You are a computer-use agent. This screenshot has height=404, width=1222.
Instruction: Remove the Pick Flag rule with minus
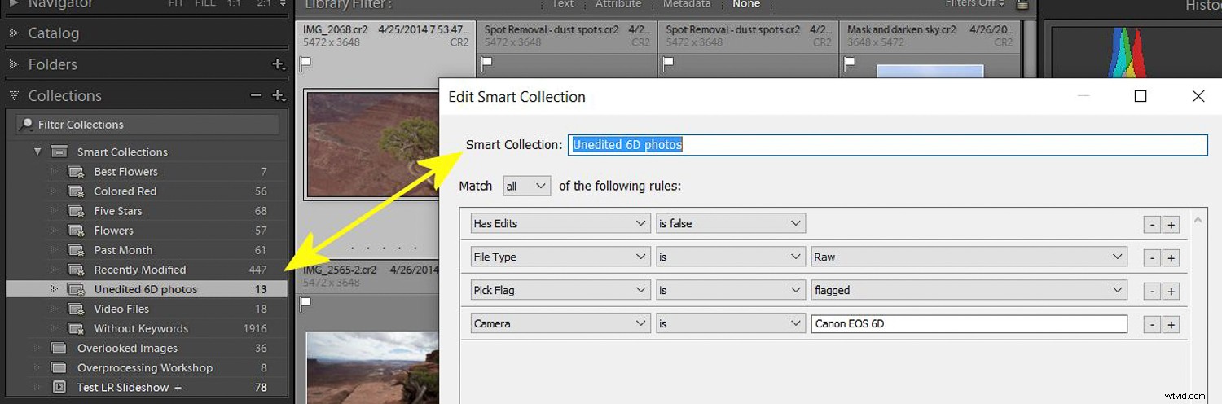pyautogui.click(x=1152, y=292)
